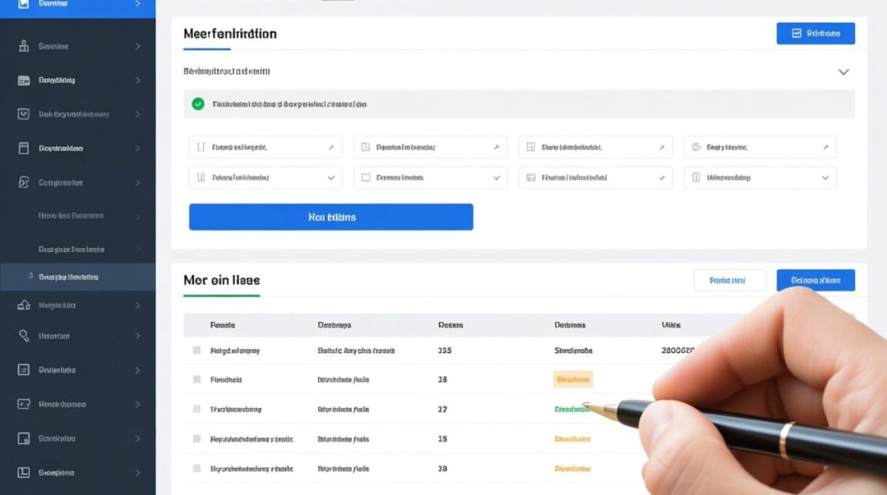Click the sidebar icon showing a checkmark inside a square
The image size is (887, 495).
(24, 114)
